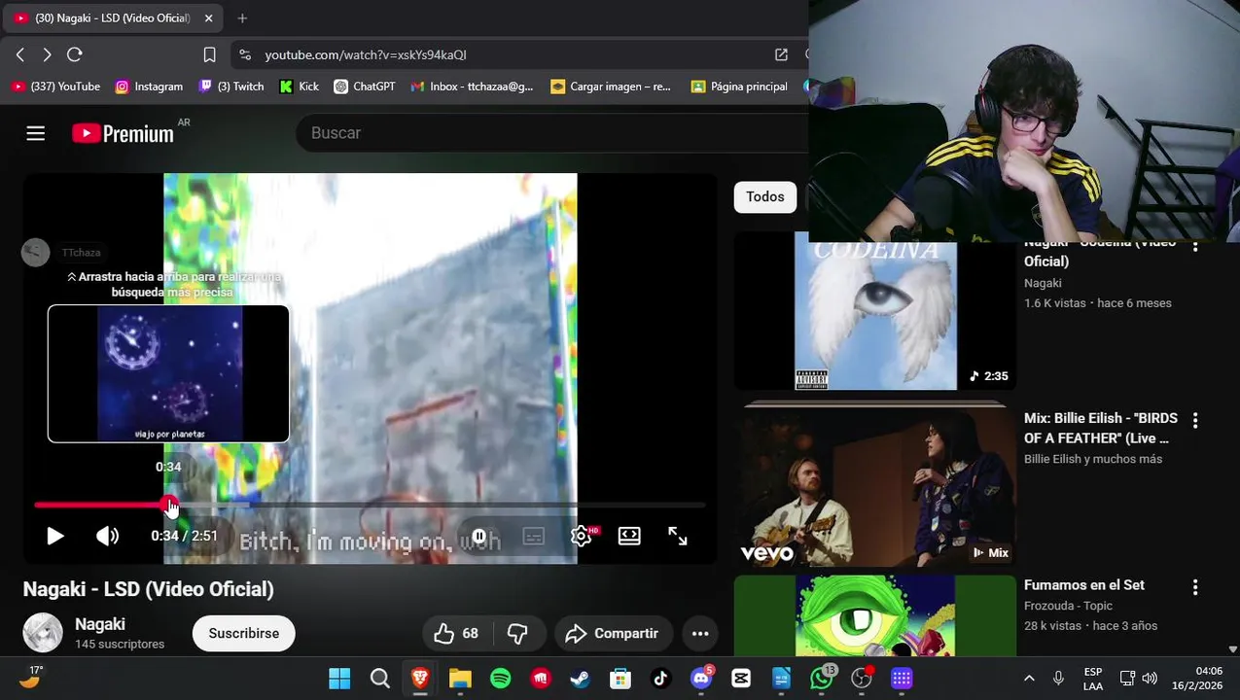Open the Instagram bookmark

pyautogui.click(x=149, y=87)
